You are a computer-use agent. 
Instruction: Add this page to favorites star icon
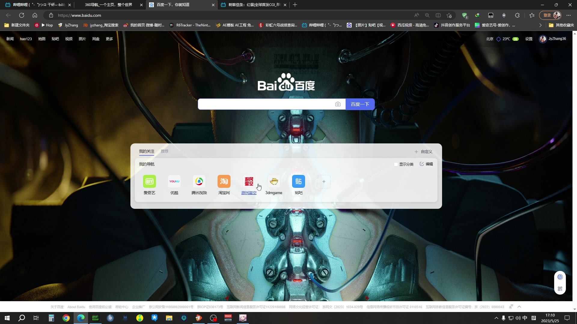click(x=449, y=15)
